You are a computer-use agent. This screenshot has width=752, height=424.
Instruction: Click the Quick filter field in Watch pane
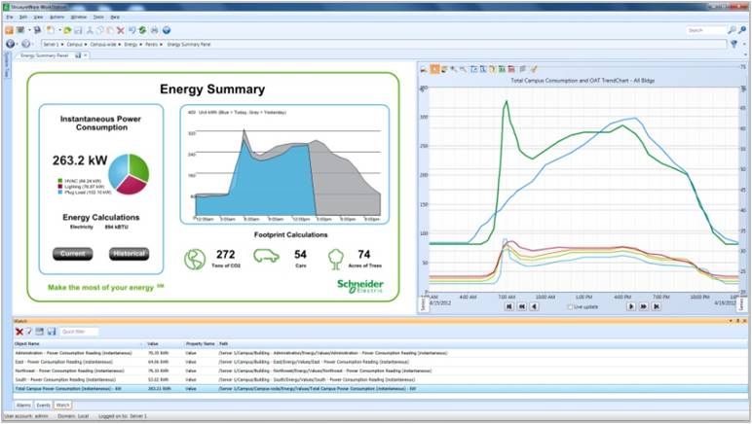tap(79, 332)
